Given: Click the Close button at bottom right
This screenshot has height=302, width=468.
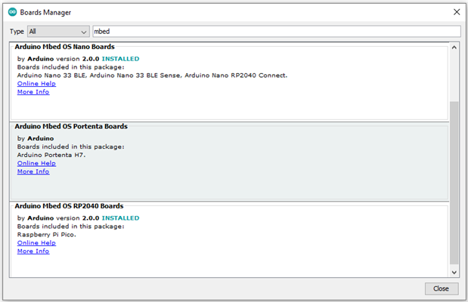Looking at the screenshot, I should 442,288.
